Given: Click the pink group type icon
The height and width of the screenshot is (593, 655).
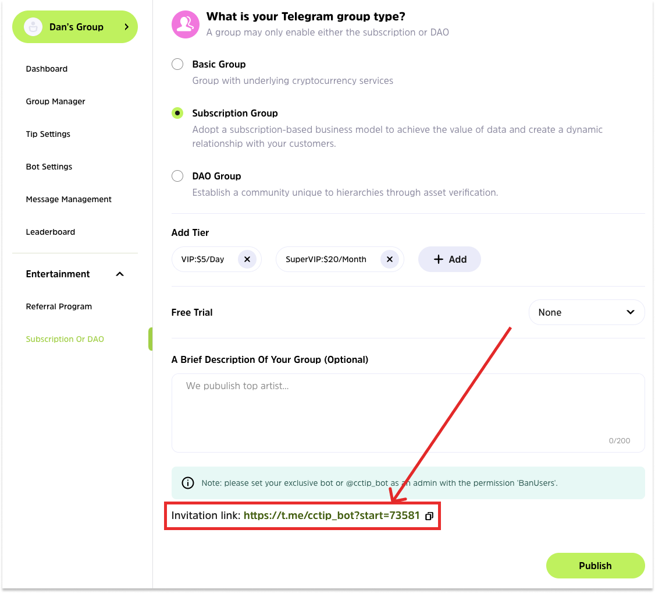Looking at the screenshot, I should (186, 24).
